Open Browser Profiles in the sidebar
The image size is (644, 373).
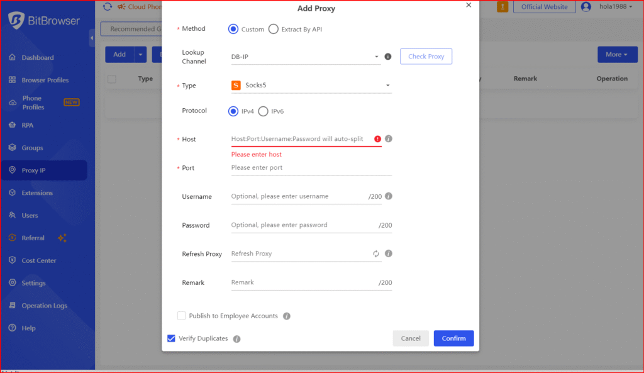(x=45, y=81)
